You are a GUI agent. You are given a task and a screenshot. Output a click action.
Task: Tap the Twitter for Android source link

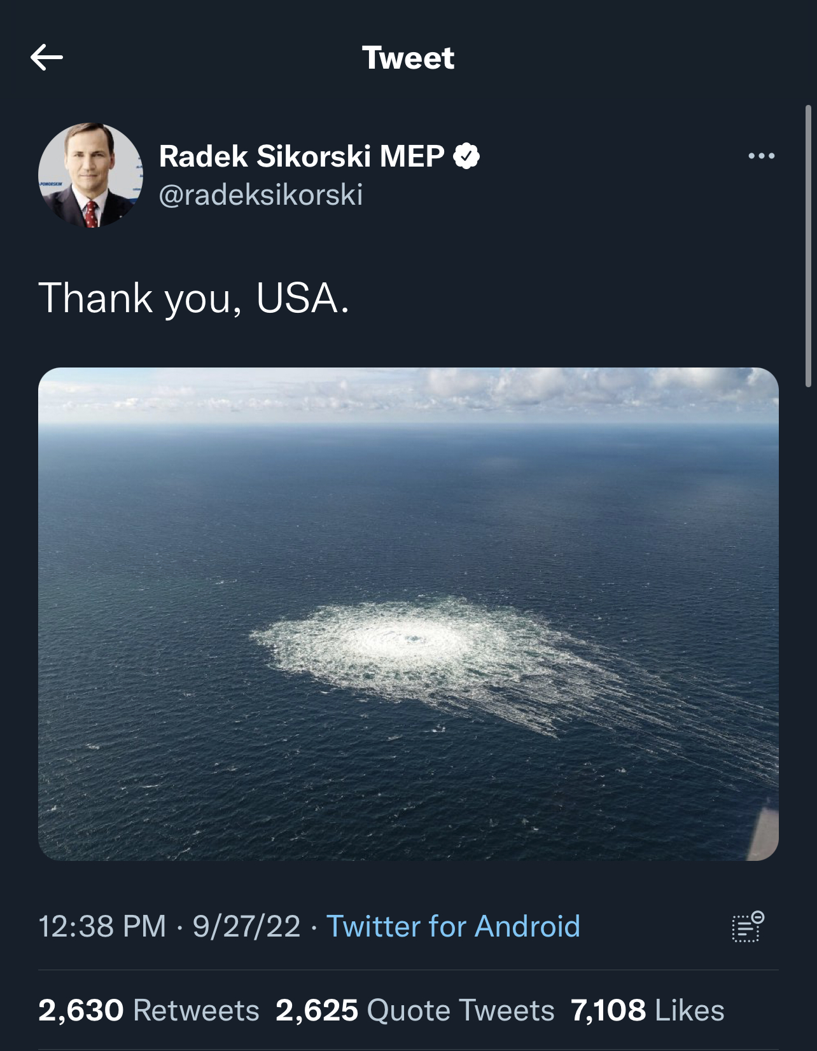453,926
